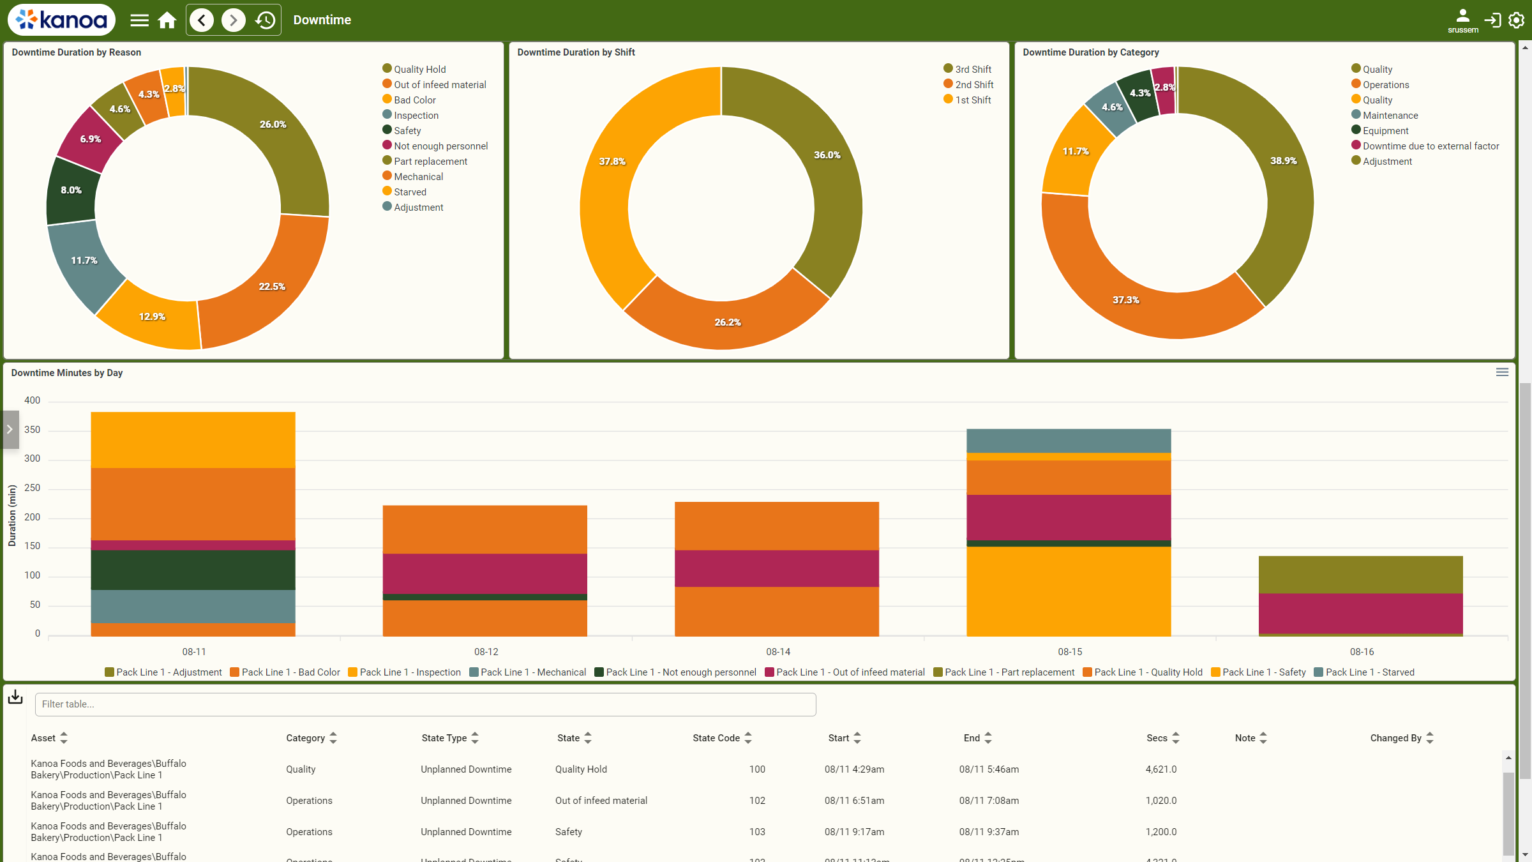Viewport: 1532px width, 862px height.
Task: Toggle Starved series in the Reason legend
Action: 405,192
